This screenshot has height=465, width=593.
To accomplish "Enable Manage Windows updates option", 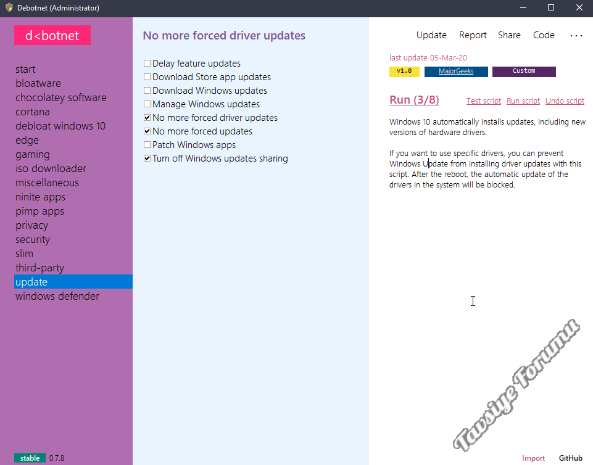I will (147, 104).
